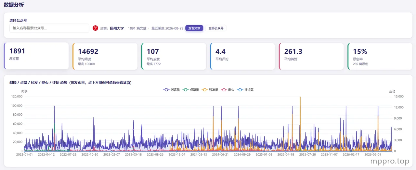The width and height of the screenshot is (416, 170).
Task: Select the 107 平均点赞 stat card
Action: 174,56
